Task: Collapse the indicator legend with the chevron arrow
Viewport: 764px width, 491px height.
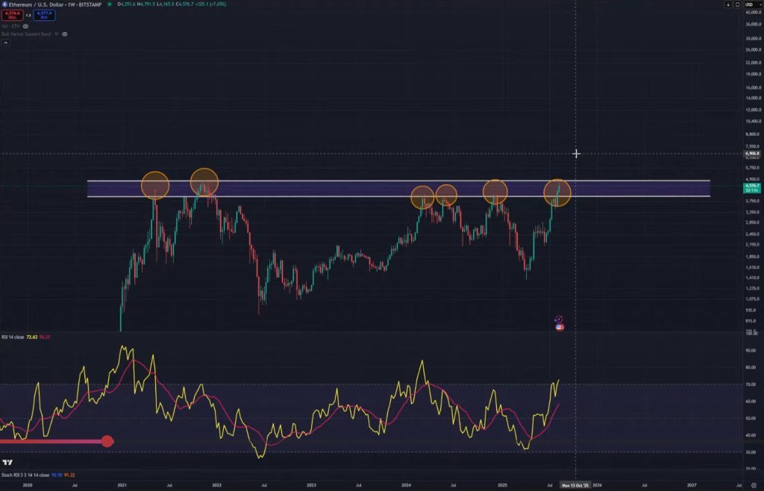Action: coord(4,42)
